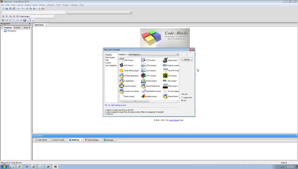Select Files wizard type
The image size is (298, 169).
107,60
